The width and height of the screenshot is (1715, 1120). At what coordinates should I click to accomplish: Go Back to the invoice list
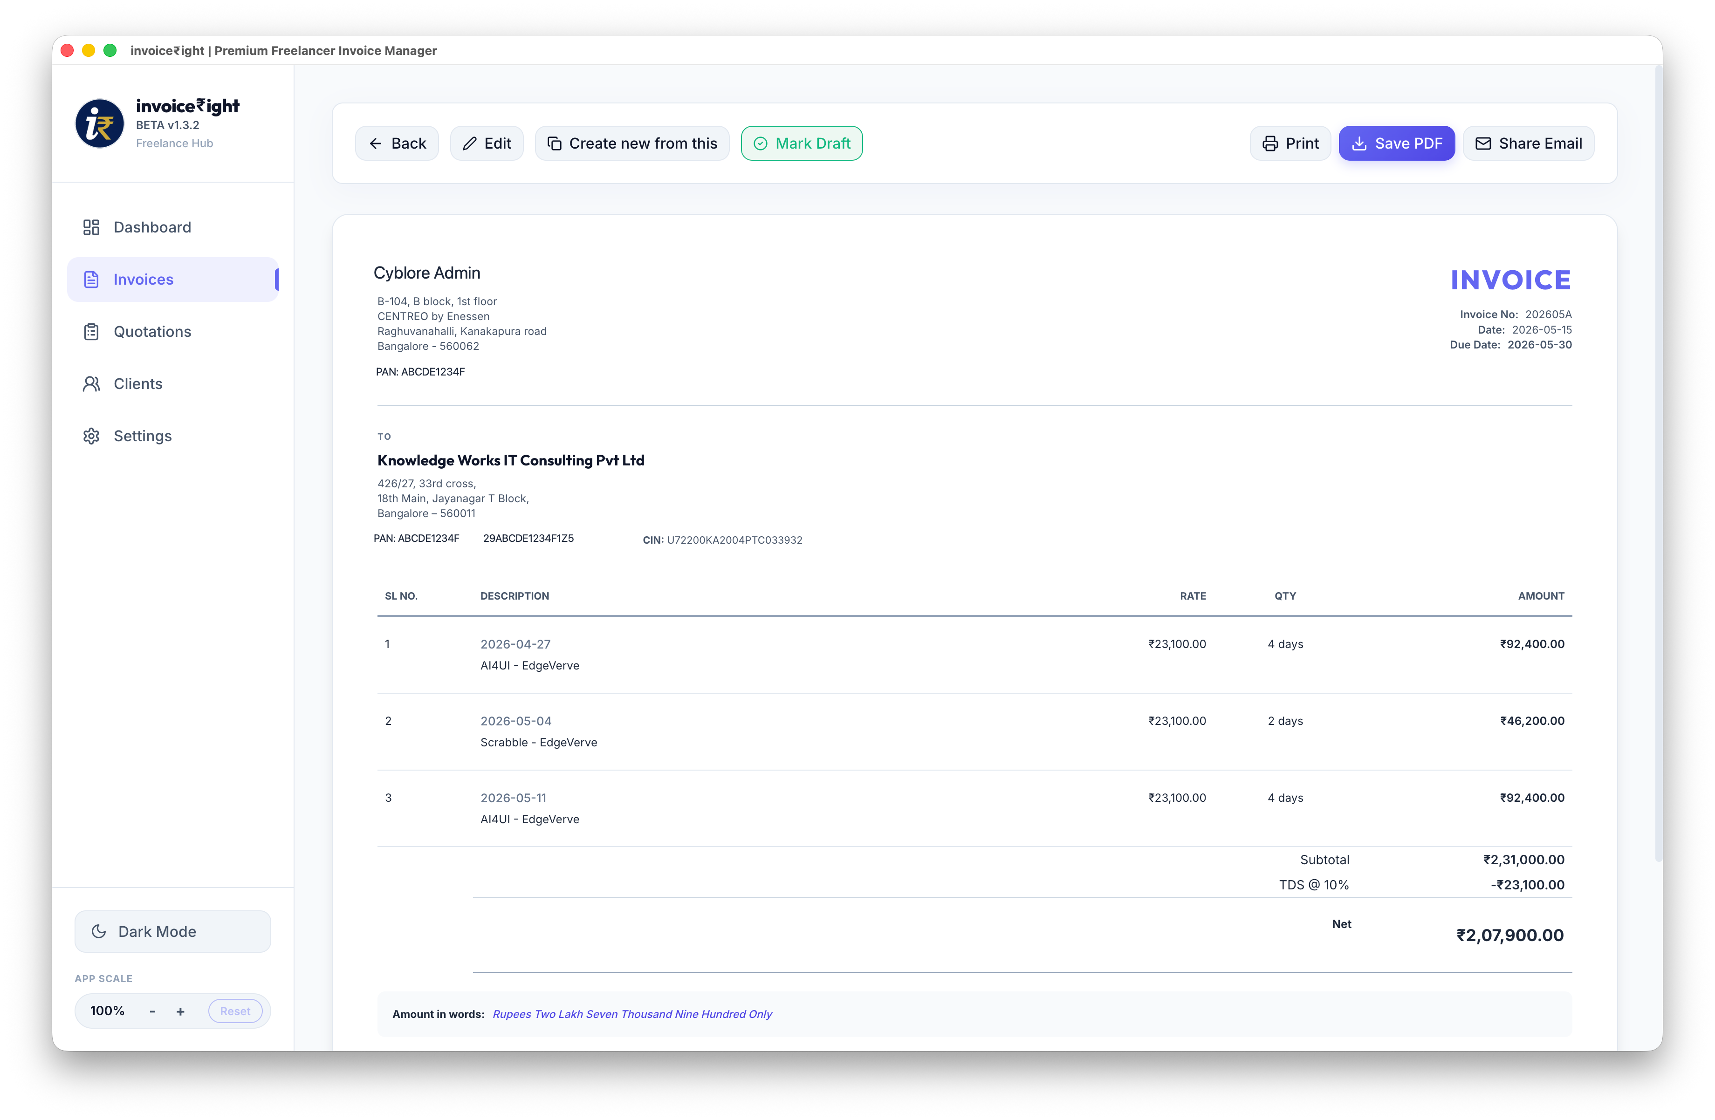click(x=397, y=144)
